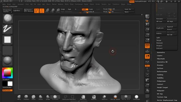Expand the Polygroups subpalette
The image size is (181, 102).
(161, 81)
